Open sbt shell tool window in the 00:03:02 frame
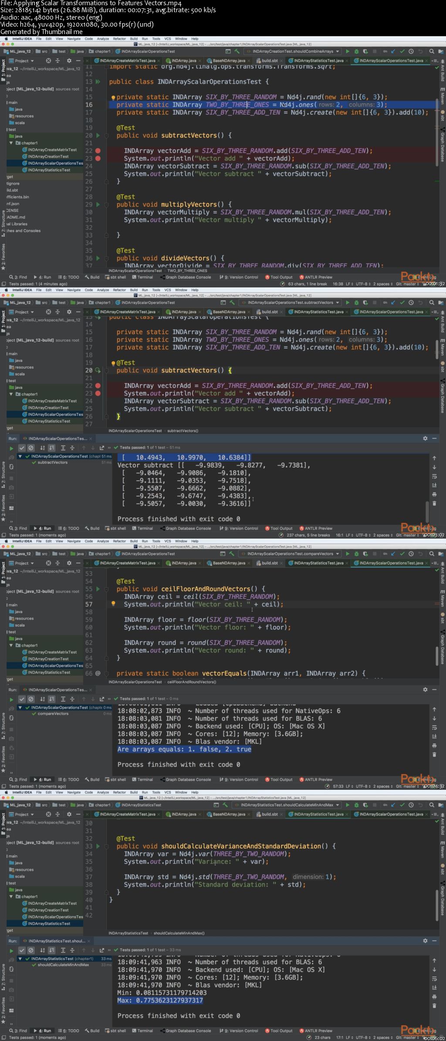Screen dimensions: 446x1041 click(115, 529)
